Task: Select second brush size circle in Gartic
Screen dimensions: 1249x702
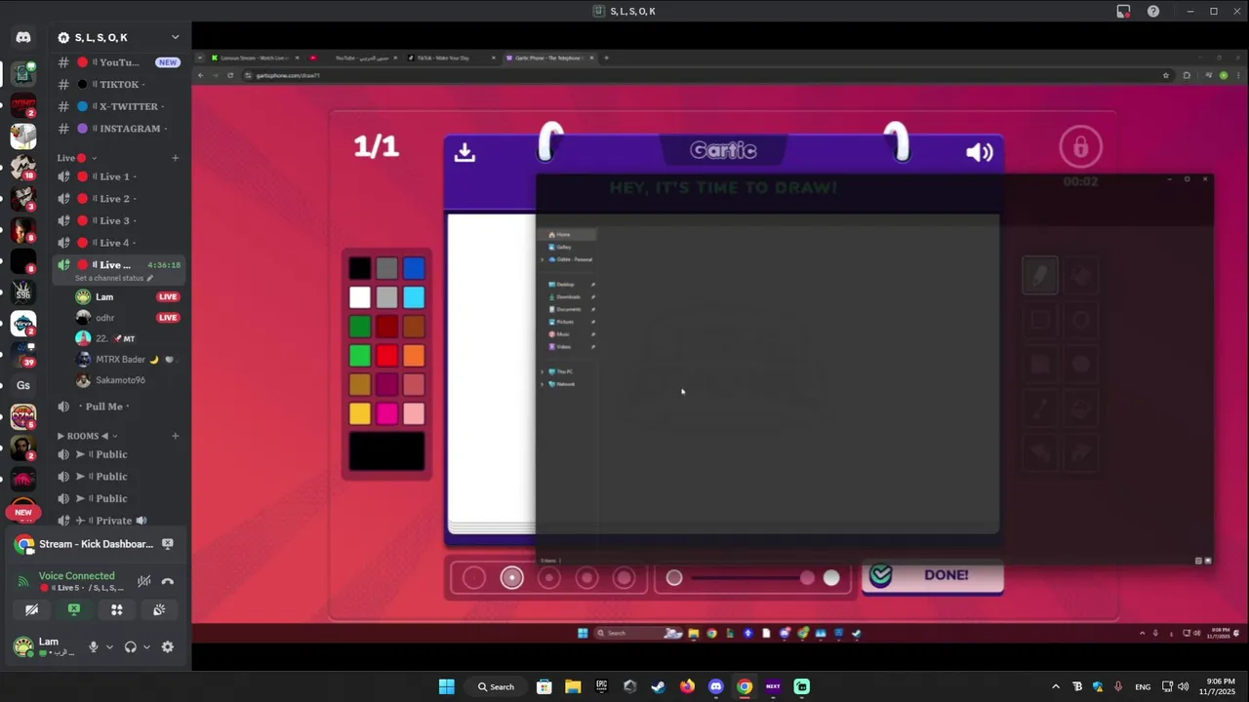Action: (x=511, y=578)
